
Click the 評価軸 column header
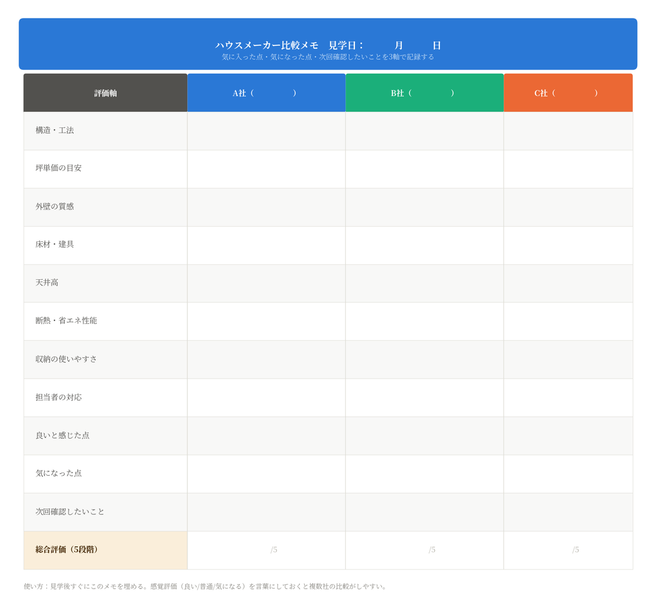coord(106,93)
